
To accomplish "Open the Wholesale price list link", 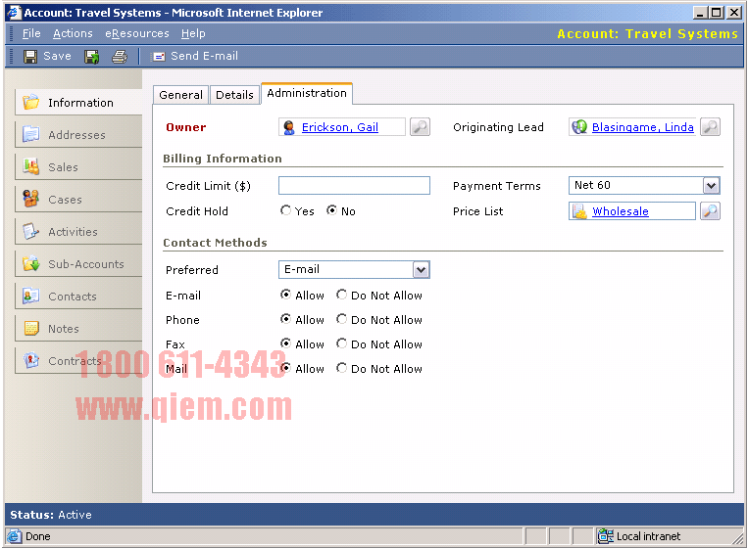I will pyautogui.click(x=621, y=211).
